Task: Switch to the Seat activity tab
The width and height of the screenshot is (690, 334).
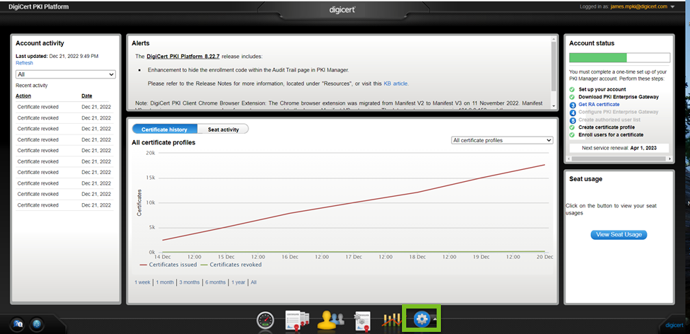Action: [x=223, y=129]
